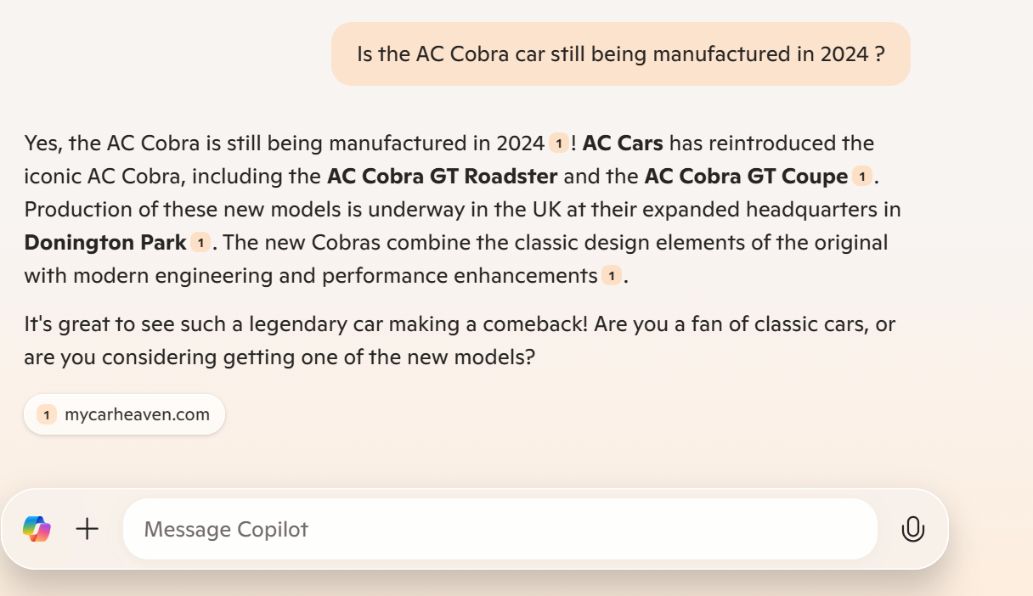1033x596 pixels.
Task: Click citation badge next to "Donington Park"
Action: 200,243
